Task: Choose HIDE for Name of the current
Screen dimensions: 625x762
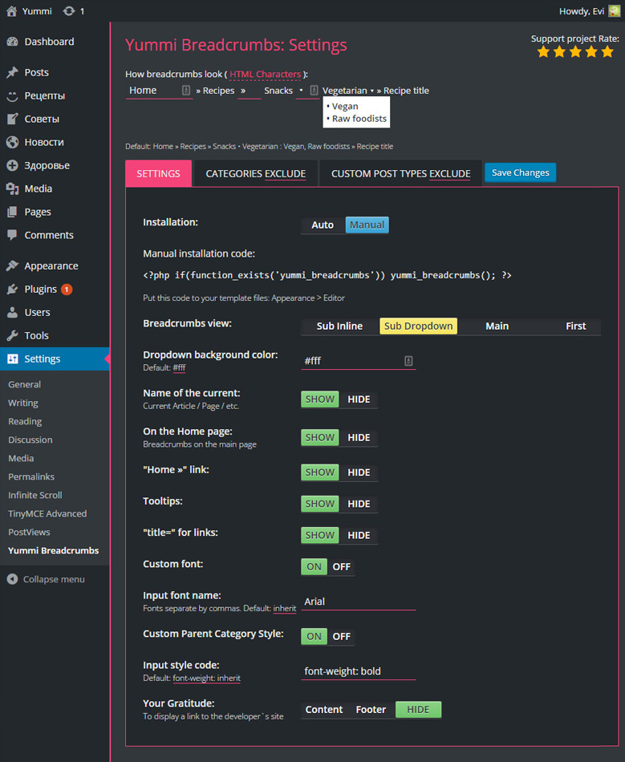Action: tap(359, 399)
